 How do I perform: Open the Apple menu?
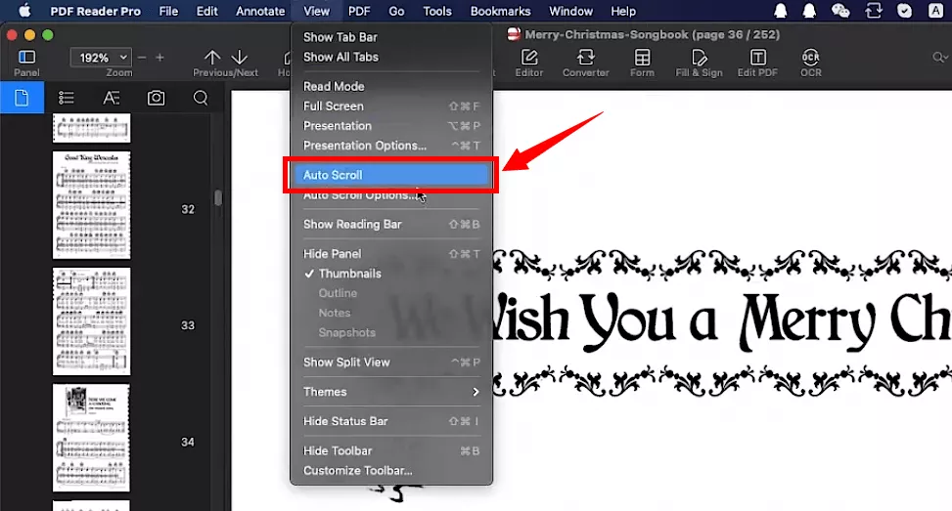24,11
